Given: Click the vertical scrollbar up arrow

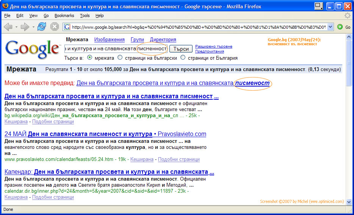Looking at the screenshot, I should [x=349, y=37].
